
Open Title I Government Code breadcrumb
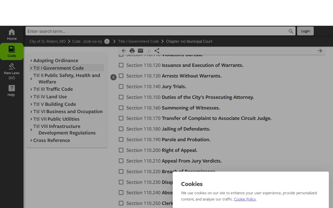pos(138,41)
